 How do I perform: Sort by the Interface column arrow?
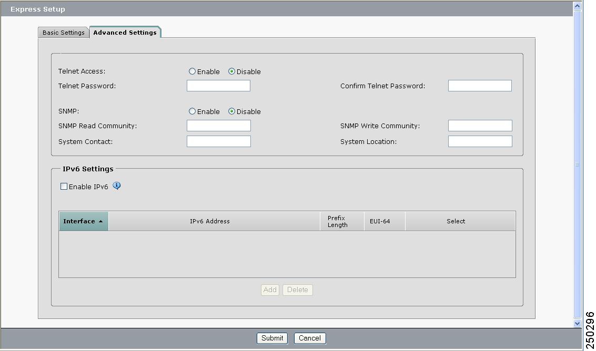(x=100, y=221)
